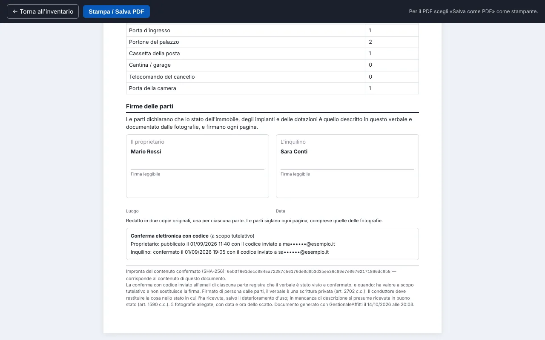Select the Cassetta della posta row
Image resolution: width=545 pixels, height=340 pixels.
pos(272,54)
